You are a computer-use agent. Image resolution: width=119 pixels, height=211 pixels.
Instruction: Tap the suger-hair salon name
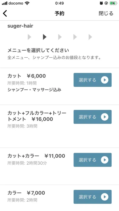(20, 26)
